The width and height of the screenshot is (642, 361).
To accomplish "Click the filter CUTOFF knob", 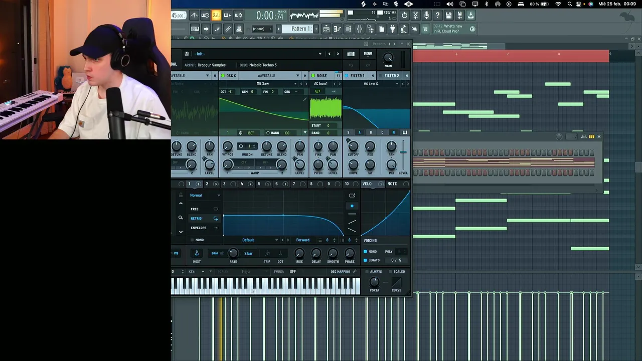I will (x=353, y=146).
